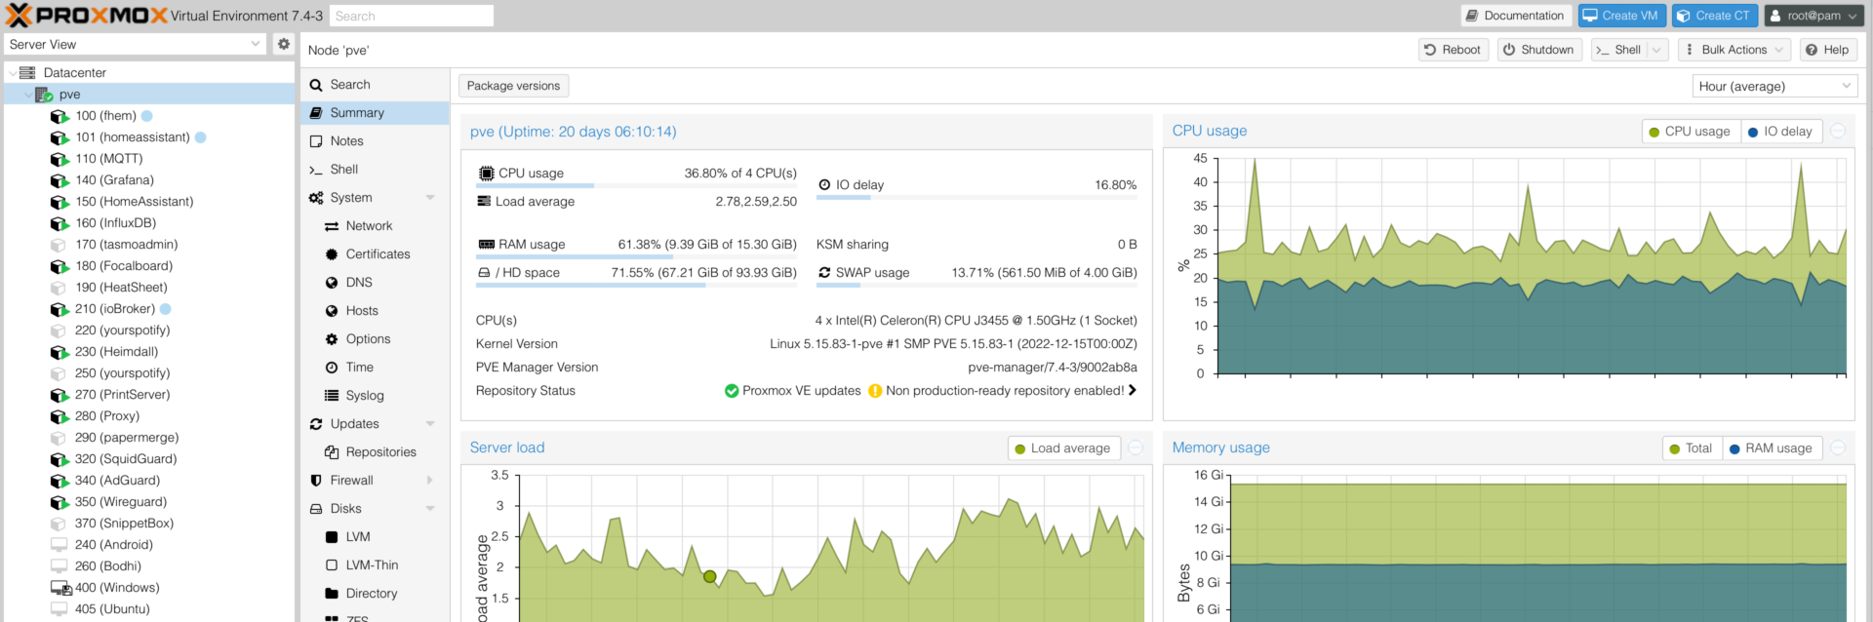Open the root@pam user menu
Image resolution: width=1873 pixels, height=622 pixels.
pyautogui.click(x=1813, y=16)
